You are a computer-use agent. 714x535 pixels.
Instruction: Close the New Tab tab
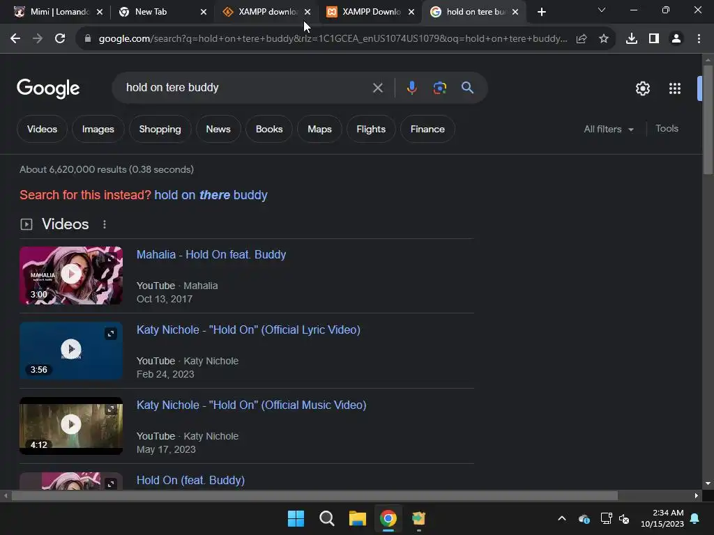(x=204, y=13)
